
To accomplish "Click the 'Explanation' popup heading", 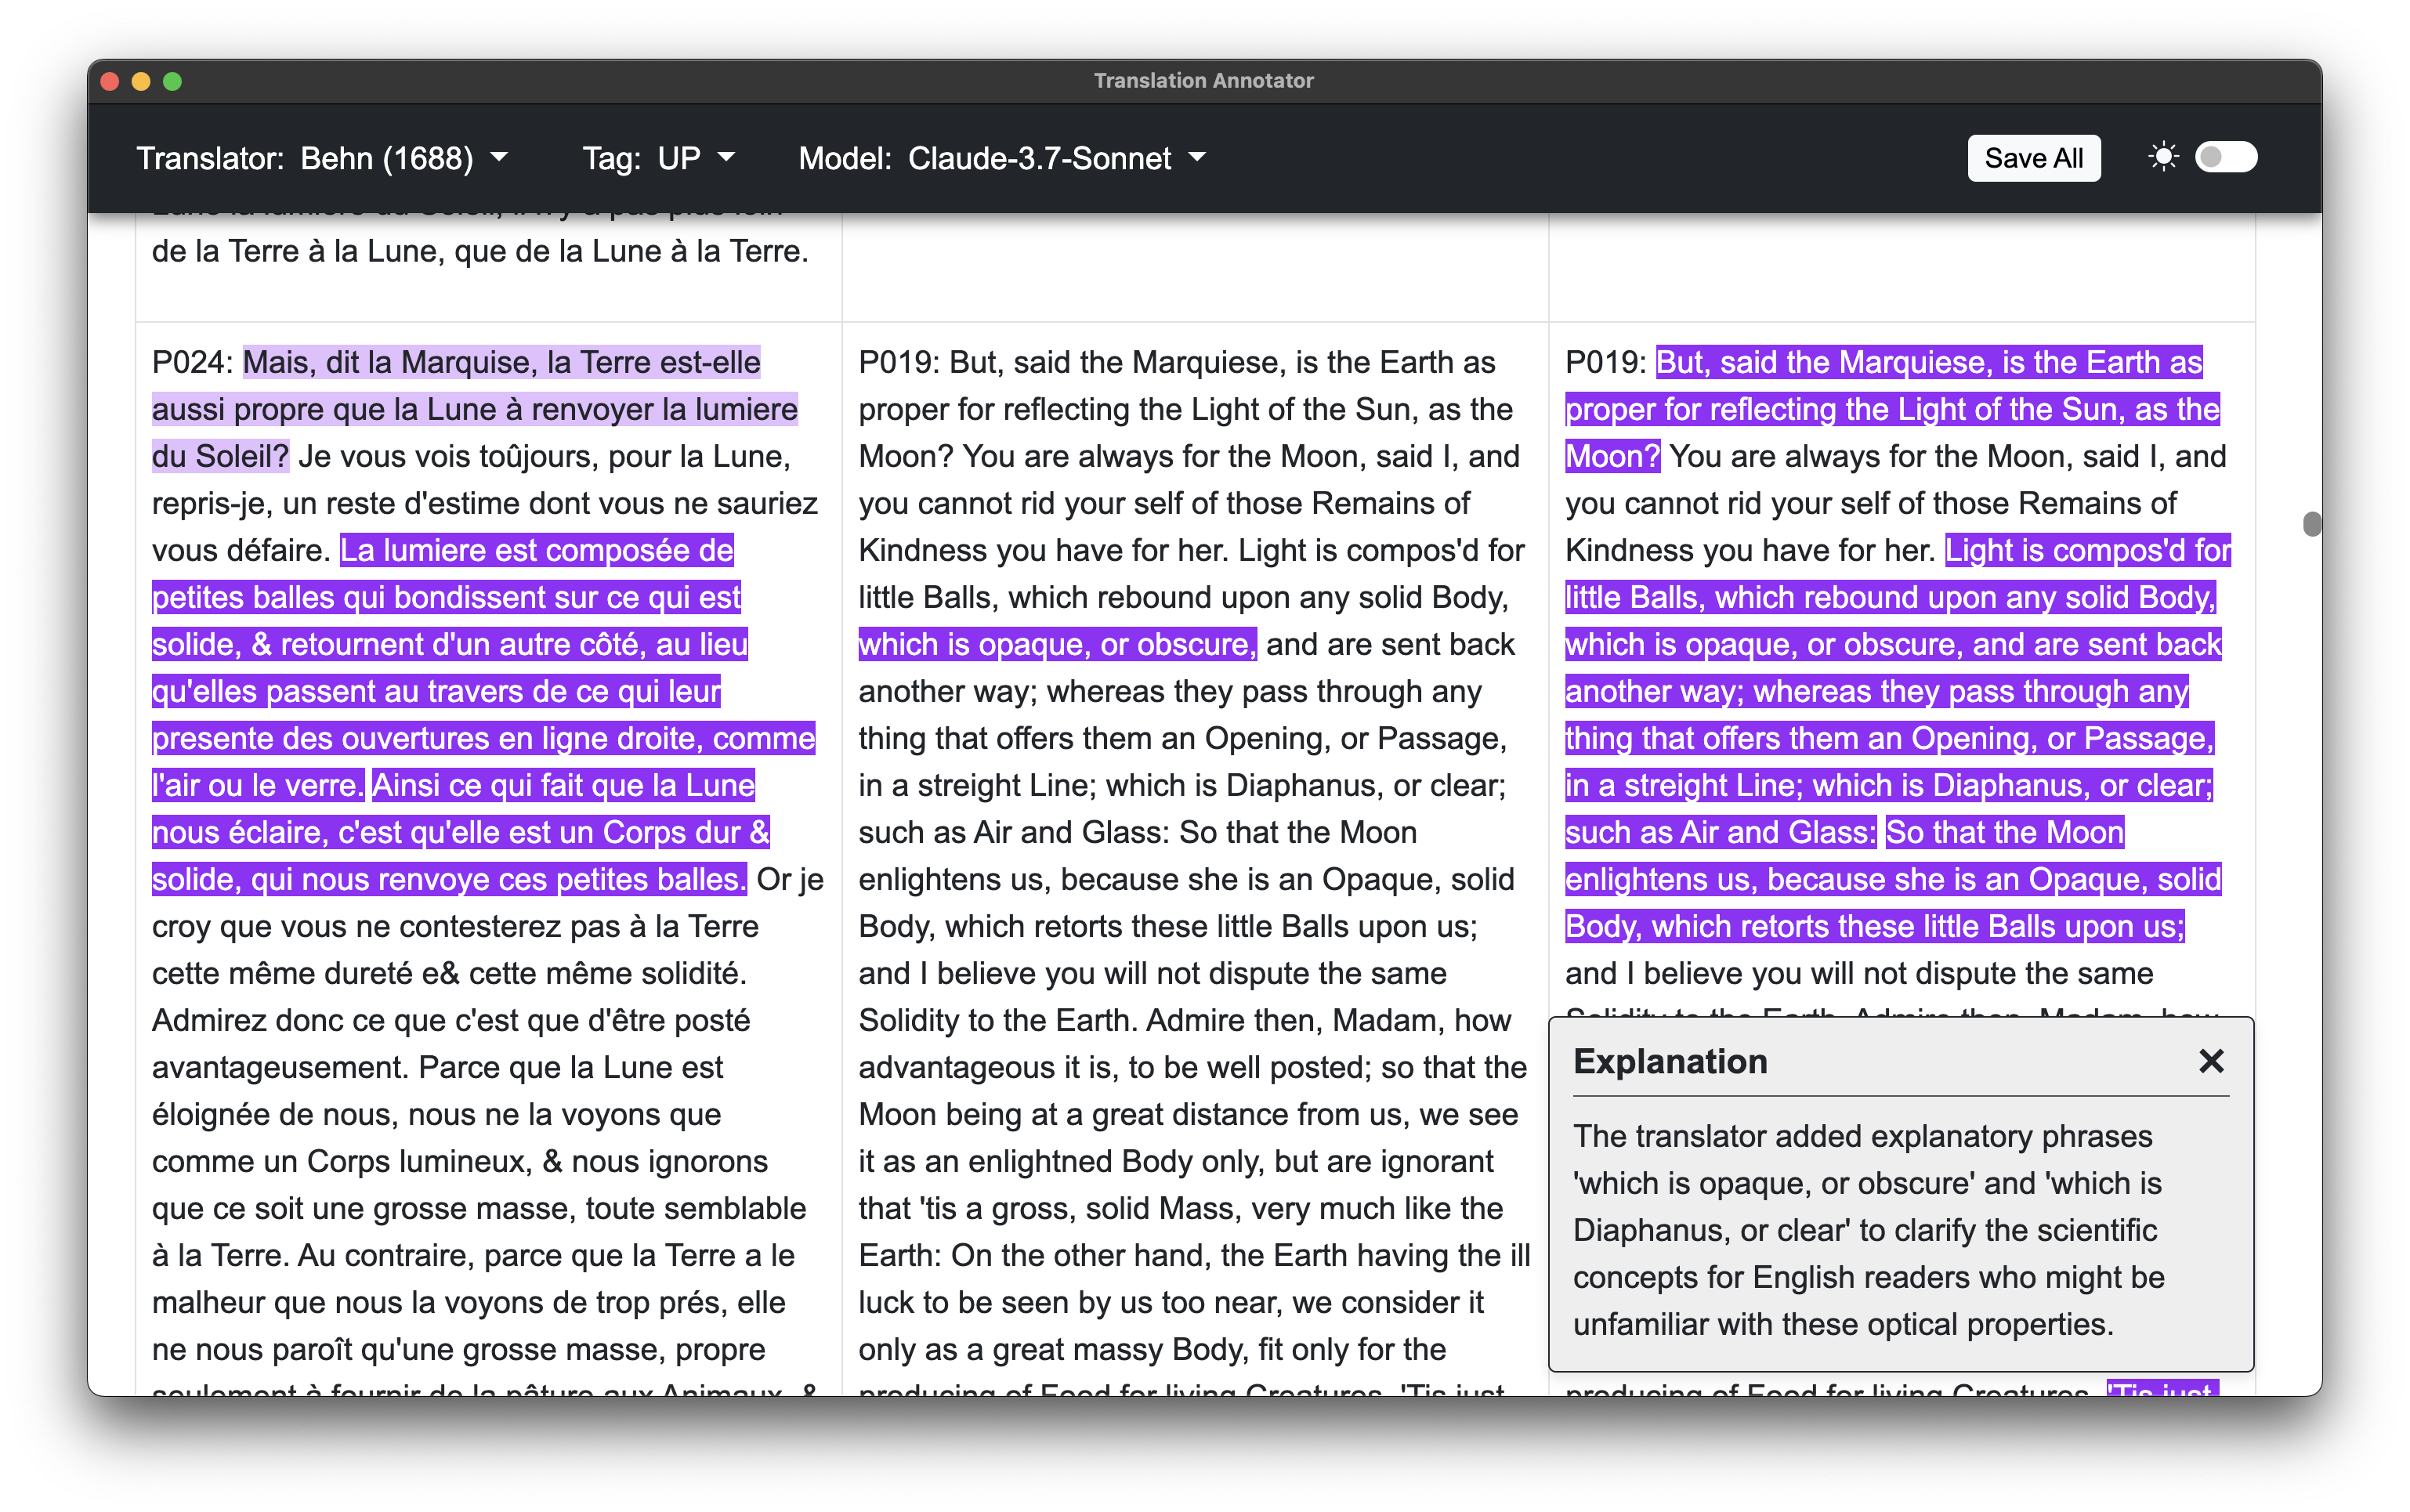I will click(x=1670, y=1061).
